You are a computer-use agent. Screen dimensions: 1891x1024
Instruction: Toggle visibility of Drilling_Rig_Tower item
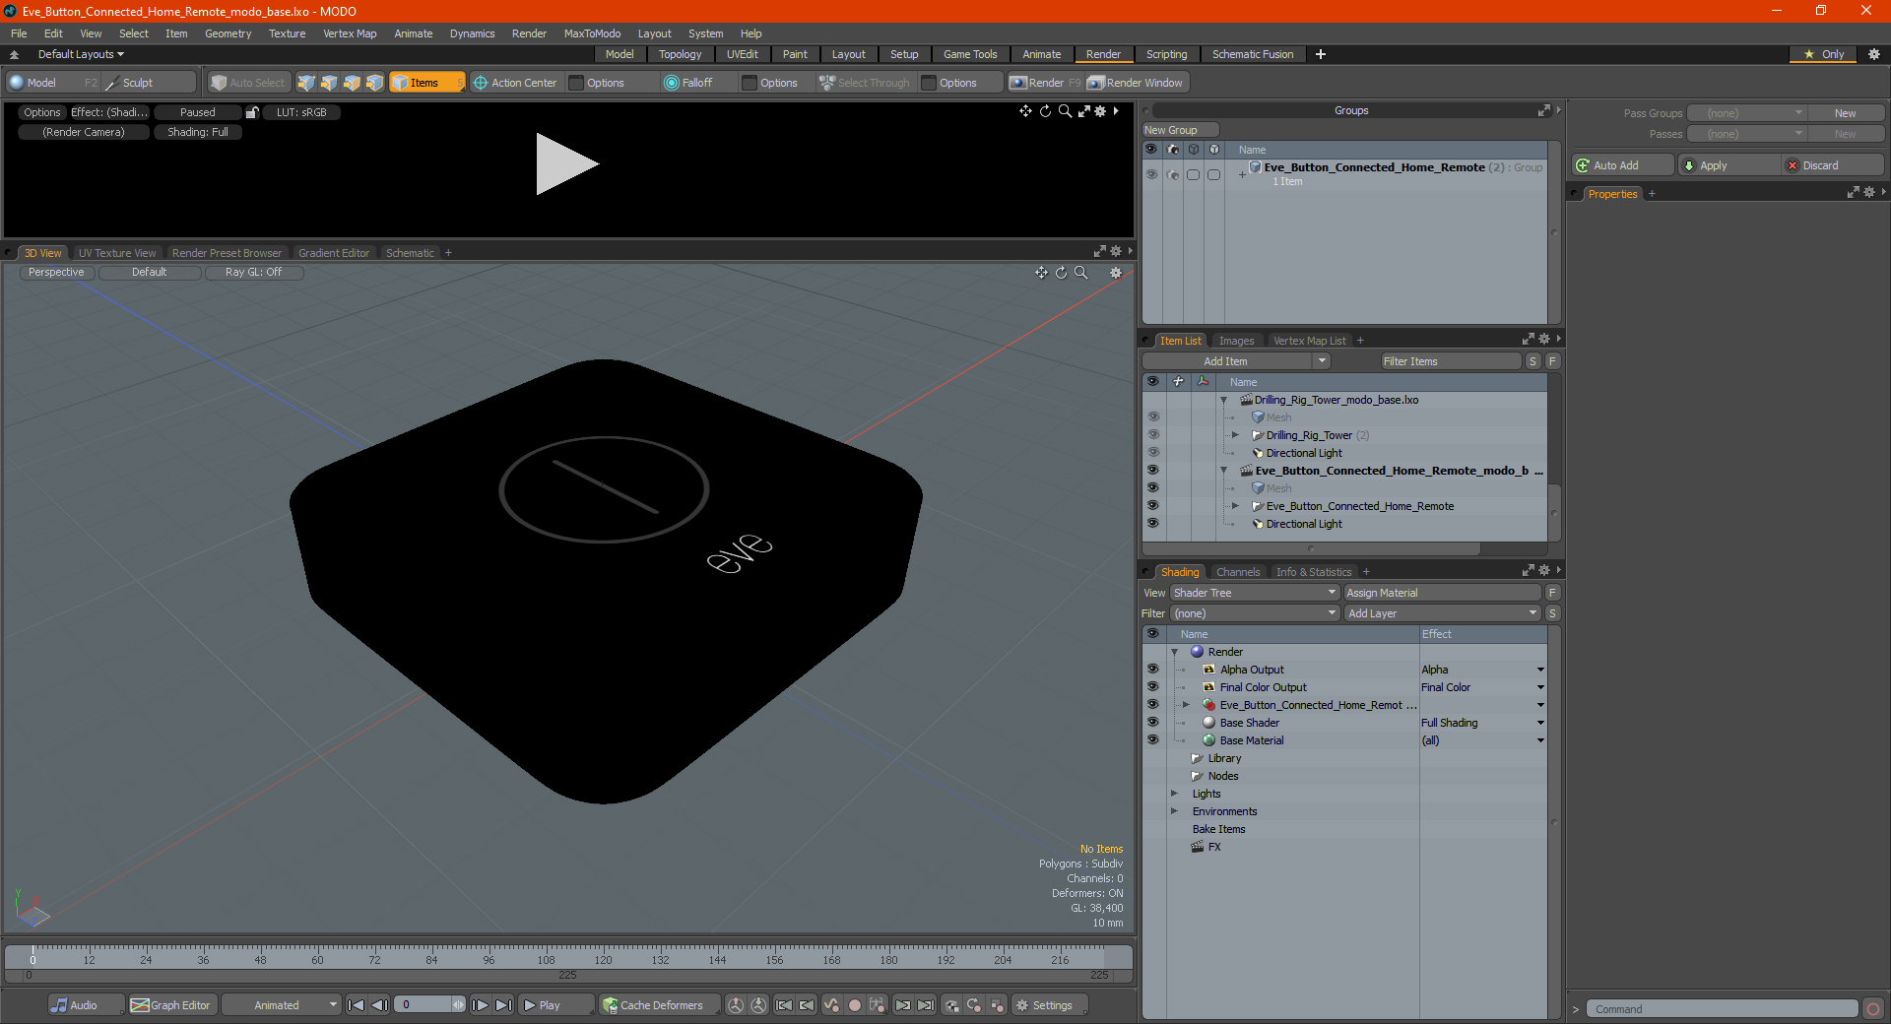1152,435
